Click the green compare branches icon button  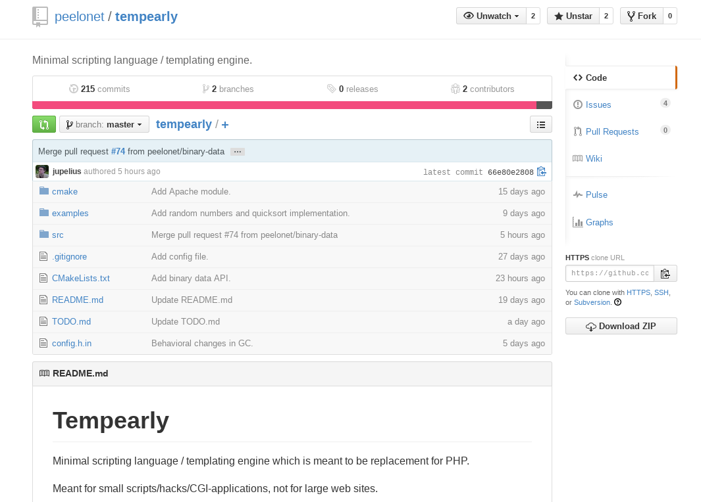coord(44,124)
